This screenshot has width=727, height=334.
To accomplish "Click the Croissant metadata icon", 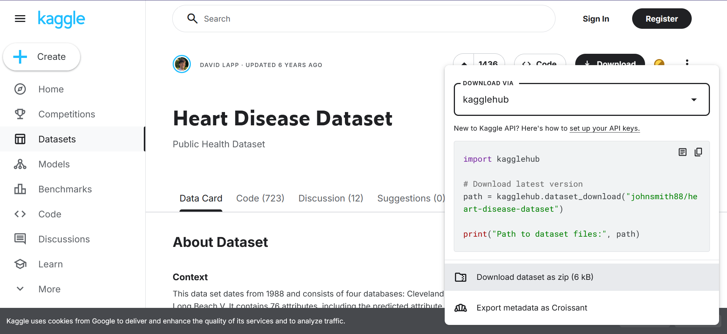I will [x=461, y=308].
